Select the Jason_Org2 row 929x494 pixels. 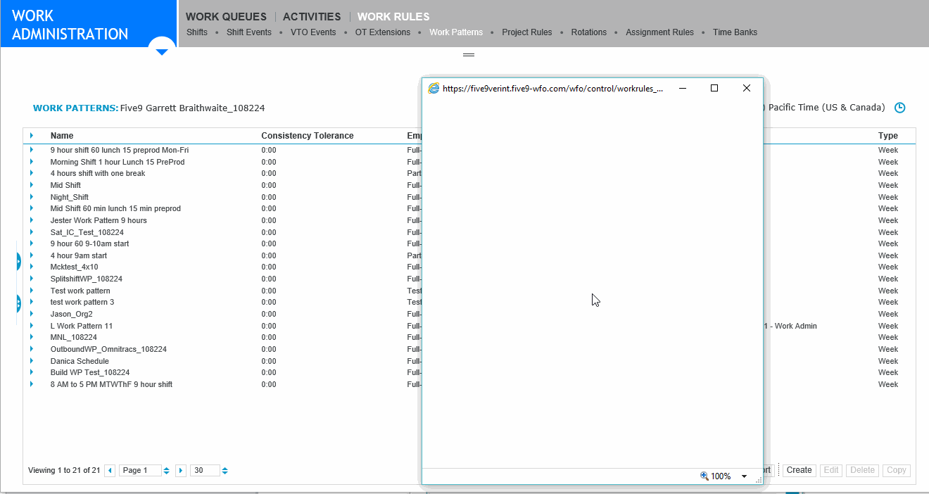point(72,314)
